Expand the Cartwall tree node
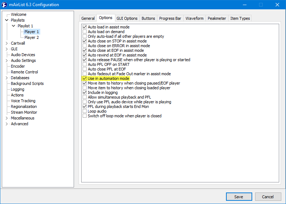286x204 pixels. point(7,43)
